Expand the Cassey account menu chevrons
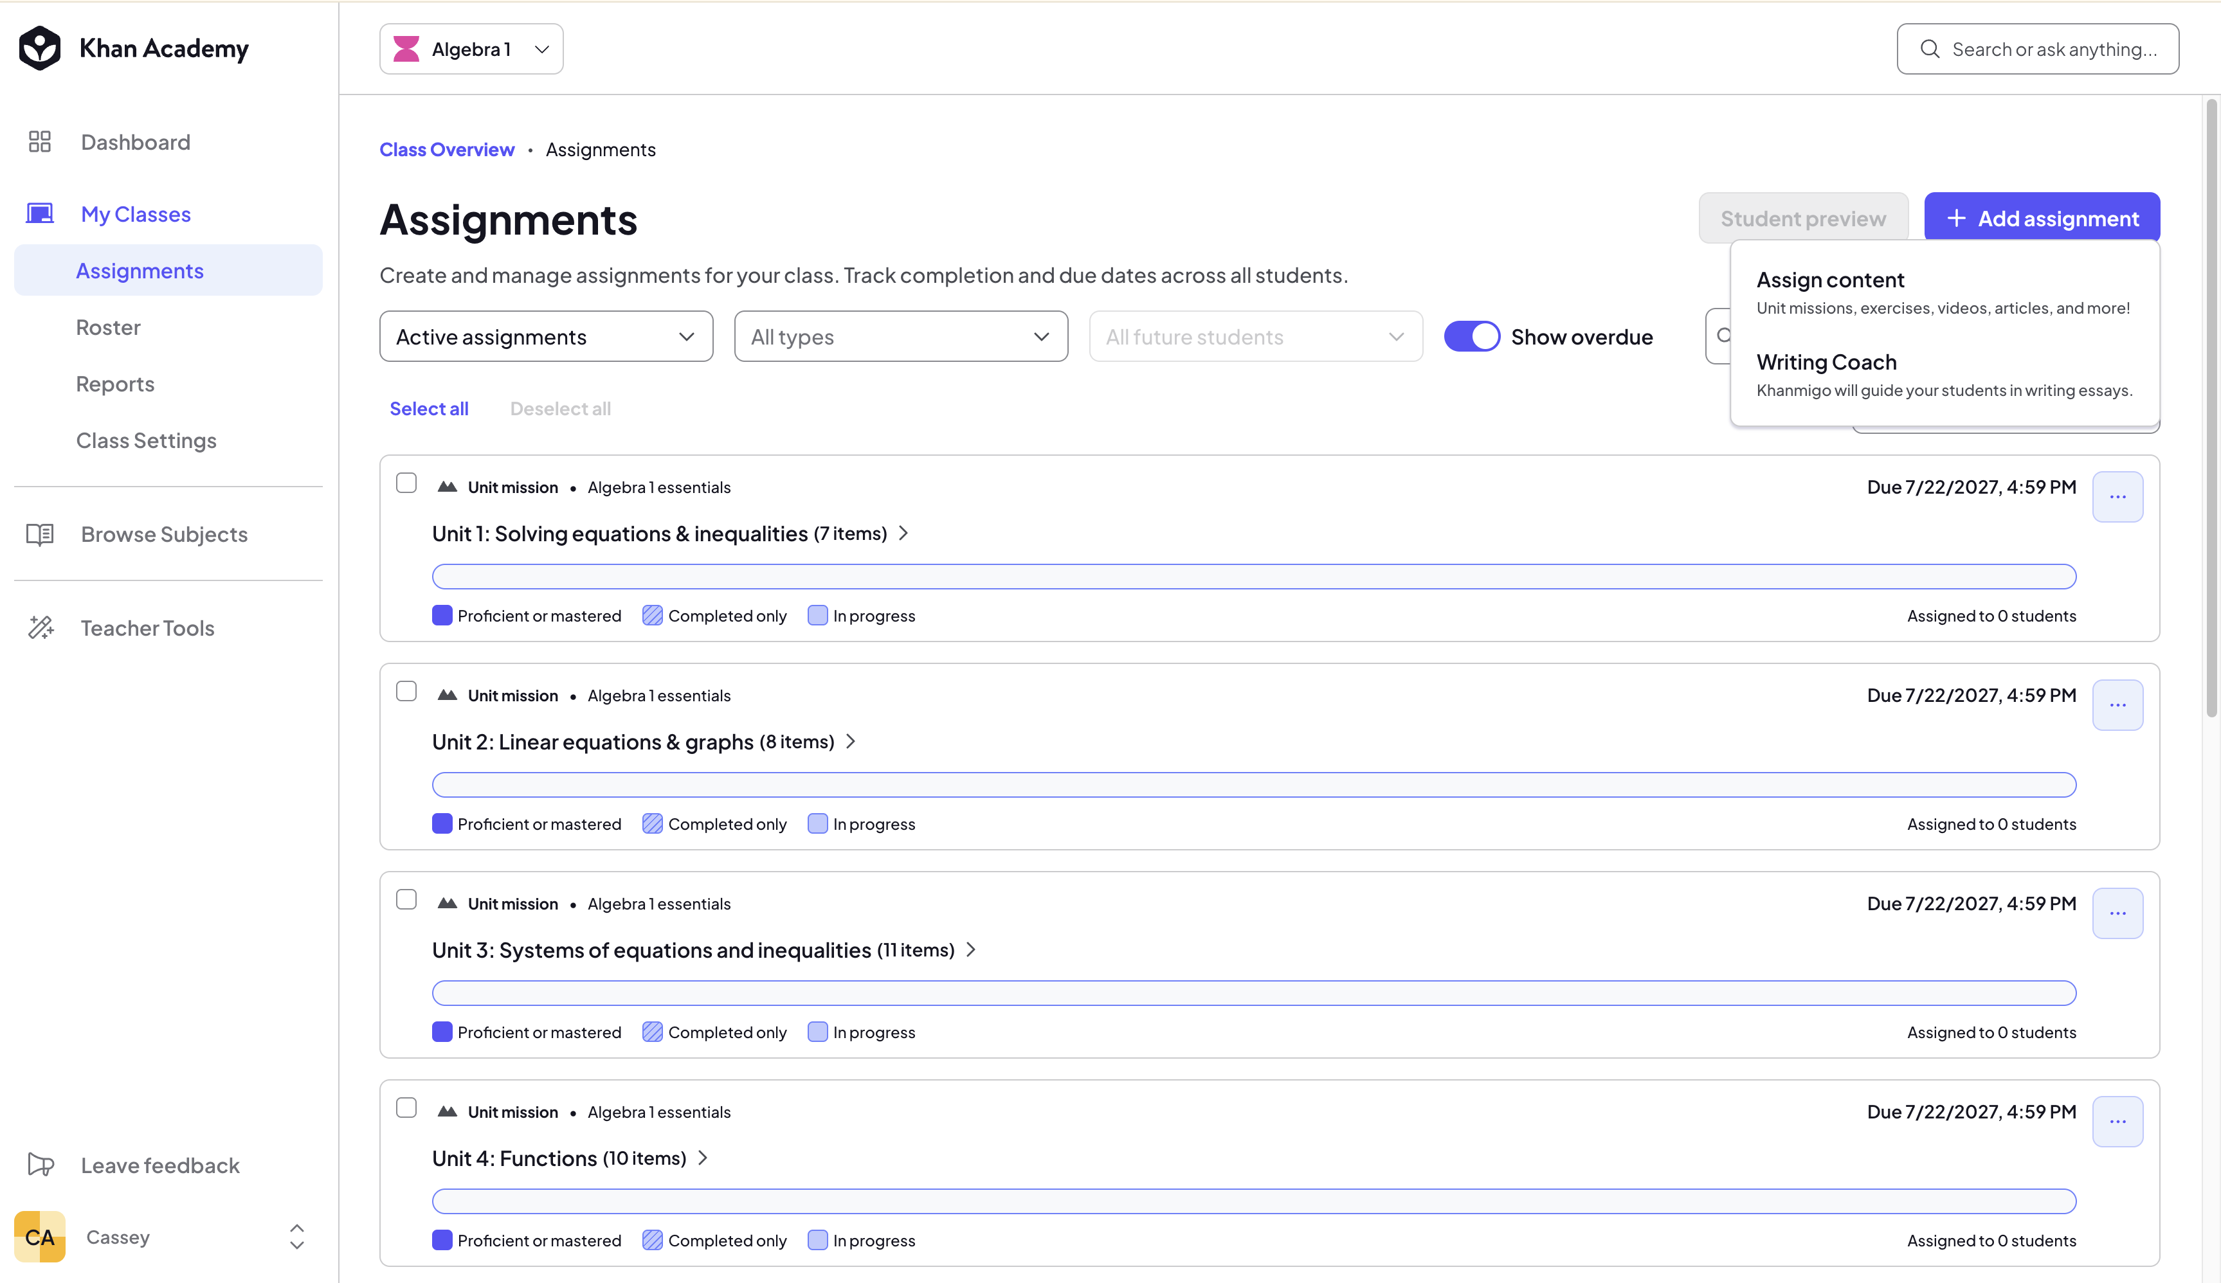The image size is (2221, 1283). 297,1236
